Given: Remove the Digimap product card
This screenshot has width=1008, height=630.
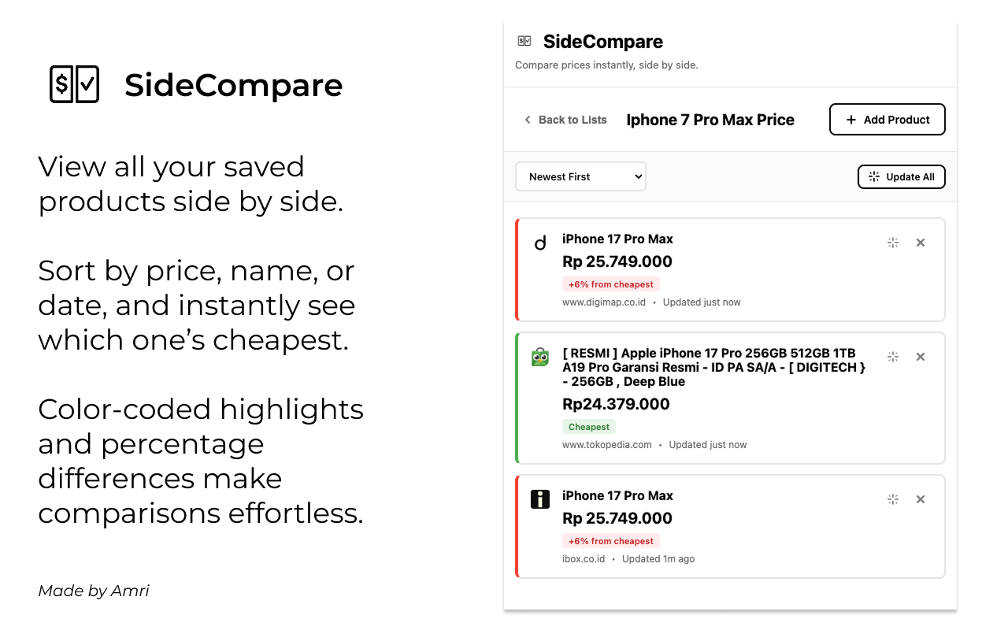Looking at the screenshot, I should tap(920, 243).
